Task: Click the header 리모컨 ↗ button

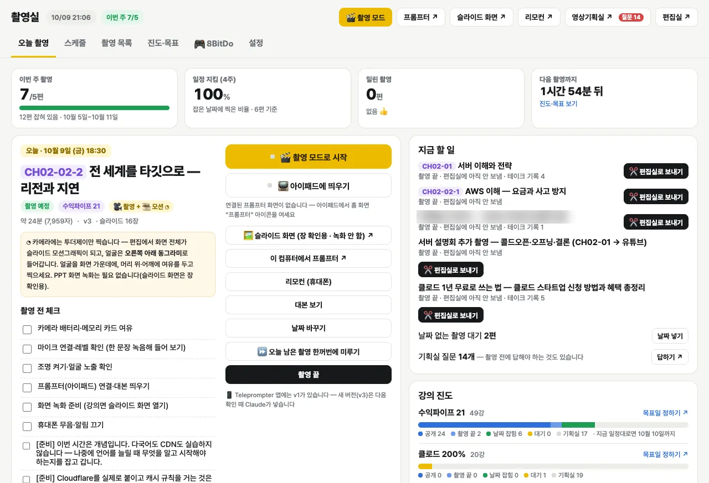Action: (x=539, y=17)
